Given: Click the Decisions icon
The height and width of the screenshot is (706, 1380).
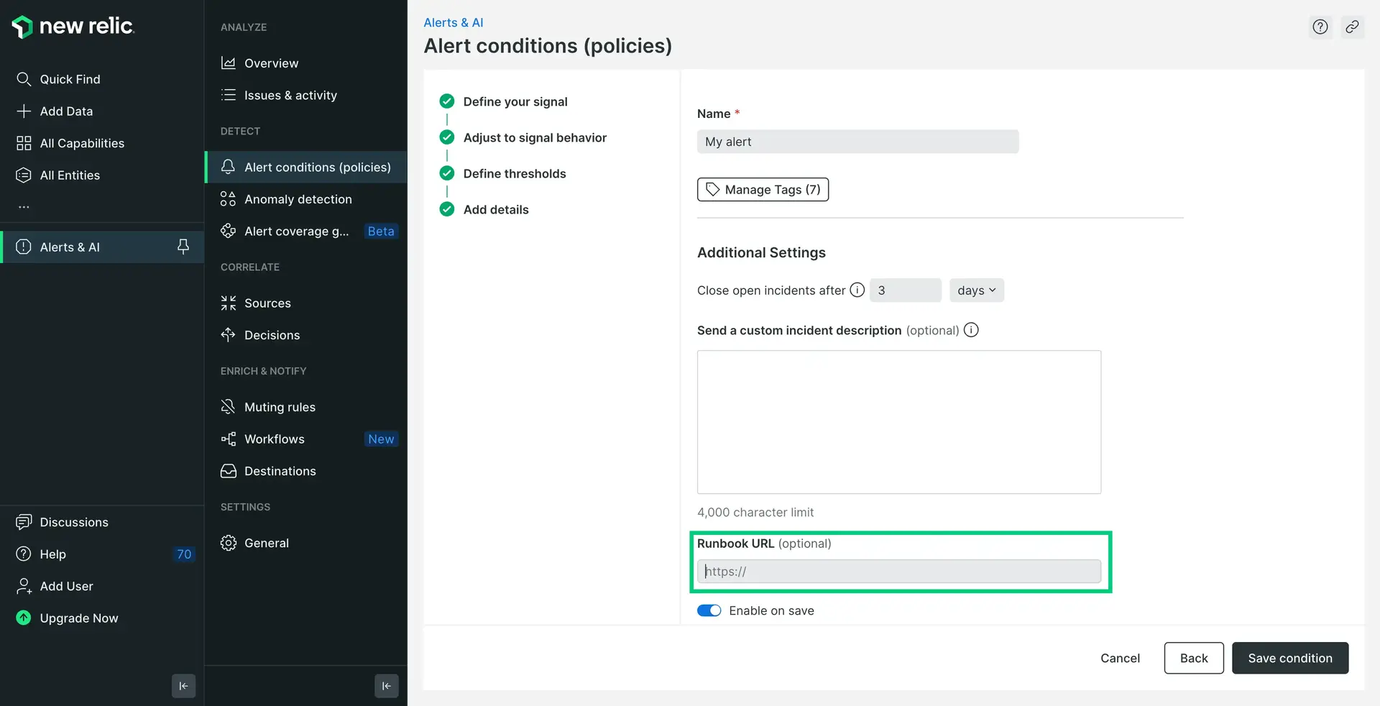Looking at the screenshot, I should 229,335.
